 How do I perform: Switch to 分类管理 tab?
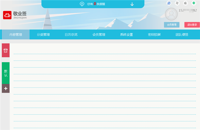[43, 35]
